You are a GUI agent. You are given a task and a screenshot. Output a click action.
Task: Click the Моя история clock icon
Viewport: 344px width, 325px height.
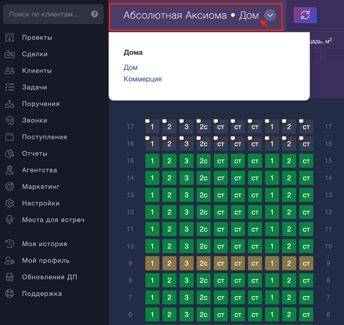tap(9, 244)
